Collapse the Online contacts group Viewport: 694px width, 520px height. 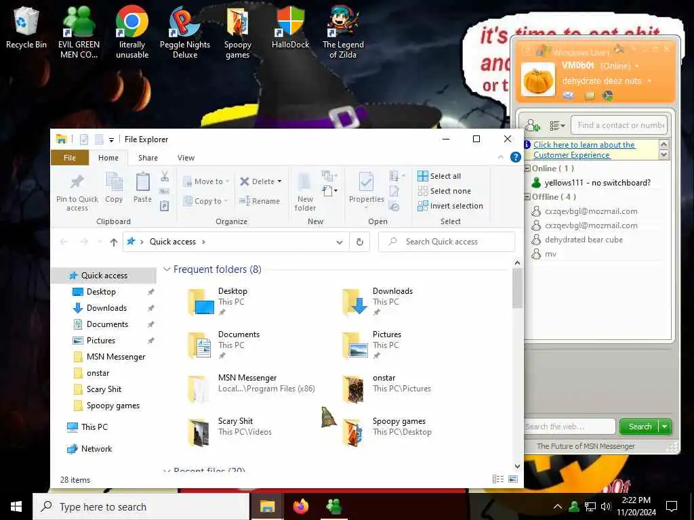pyautogui.click(x=527, y=169)
